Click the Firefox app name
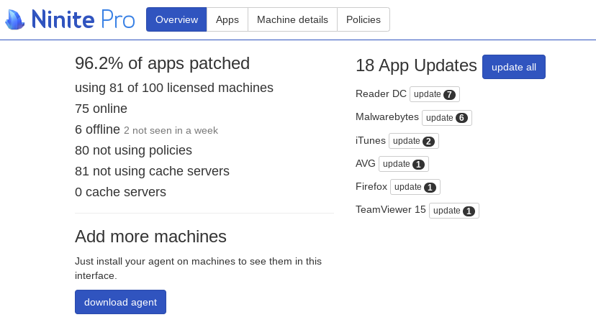 click(x=371, y=186)
